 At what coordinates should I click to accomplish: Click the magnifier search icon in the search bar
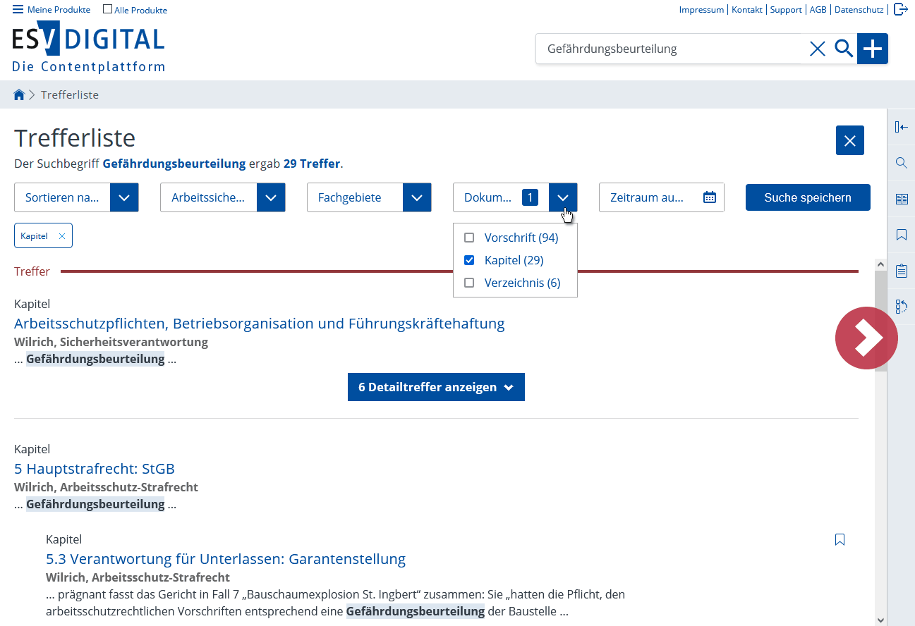click(x=844, y=49)
